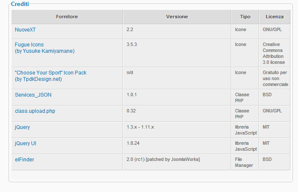Click the Creative Commons Attribution license cell

(275, 53)
